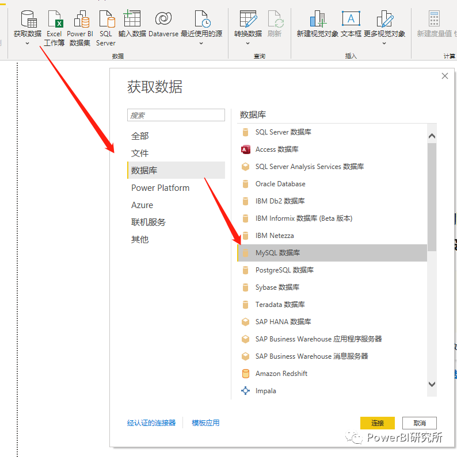Open 更多视觉对象 icon
This screenshot has width=457, height=457.
point(385,19)
